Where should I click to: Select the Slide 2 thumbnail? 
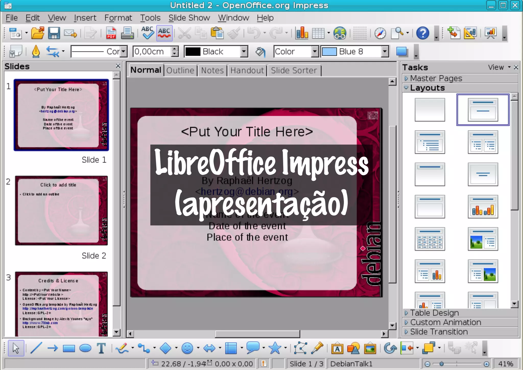click(x=61, y=211)
